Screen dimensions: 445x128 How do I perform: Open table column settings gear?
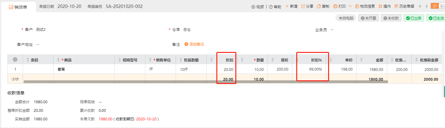(15, 60)
